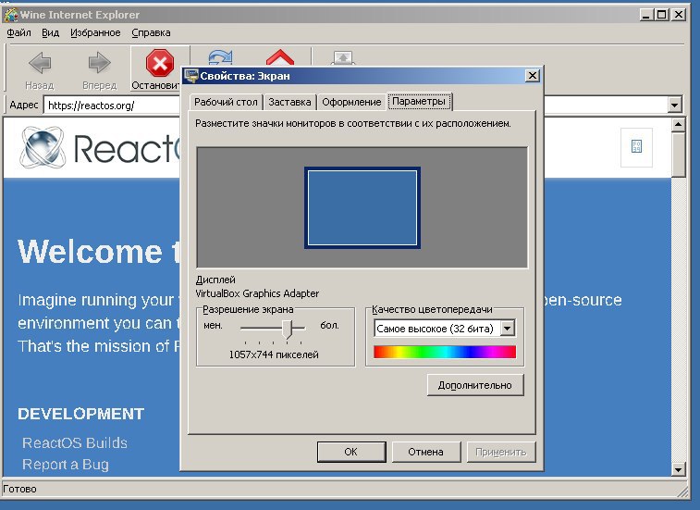
Task: Switch to the Заставка tab
Action: tap(289, 102)
